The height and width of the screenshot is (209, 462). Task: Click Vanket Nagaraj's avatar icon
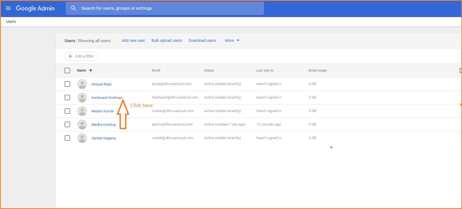[x=82, y=138]
